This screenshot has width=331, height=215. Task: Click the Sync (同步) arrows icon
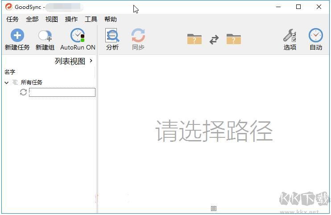point(138,35)
